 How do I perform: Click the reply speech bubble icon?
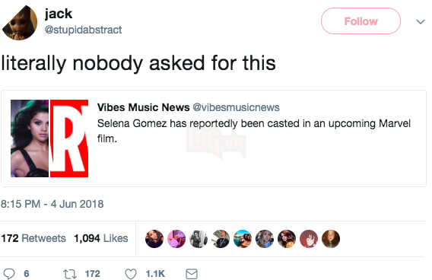click(9, 274)
